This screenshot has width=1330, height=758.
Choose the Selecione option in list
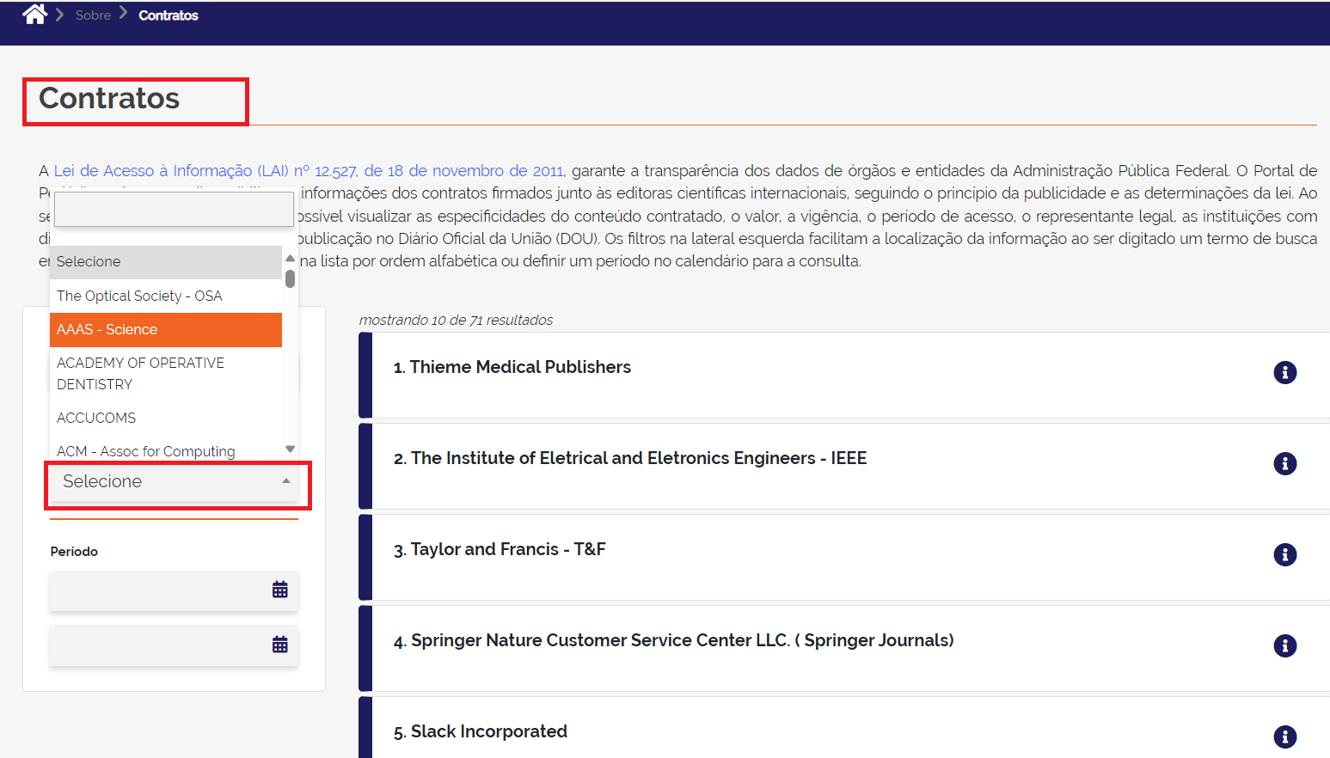click(166, 262)
